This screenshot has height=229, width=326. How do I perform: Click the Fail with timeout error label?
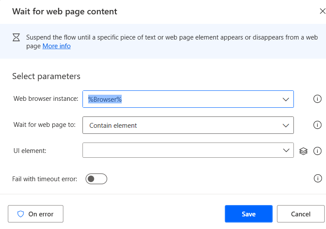(x=45, y=179)
